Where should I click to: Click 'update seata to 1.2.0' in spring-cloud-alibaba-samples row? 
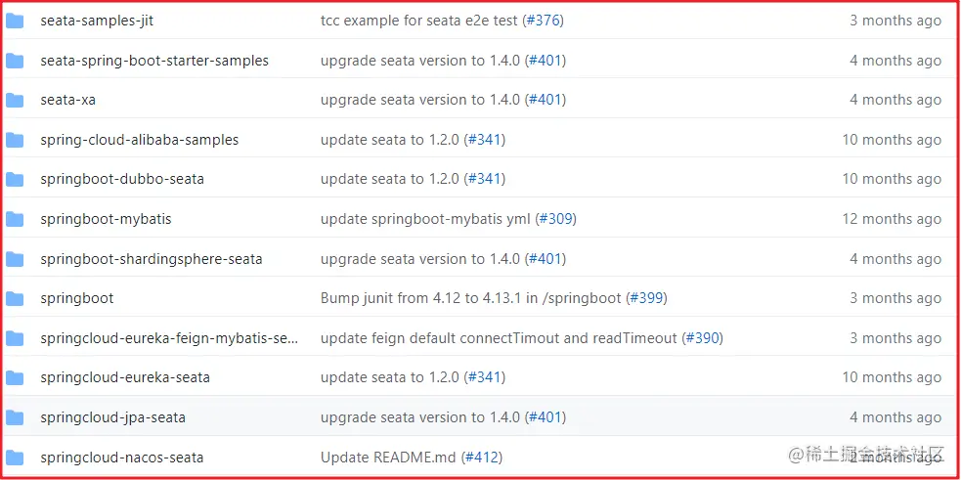pyautogui.click(x=390, y=140)
